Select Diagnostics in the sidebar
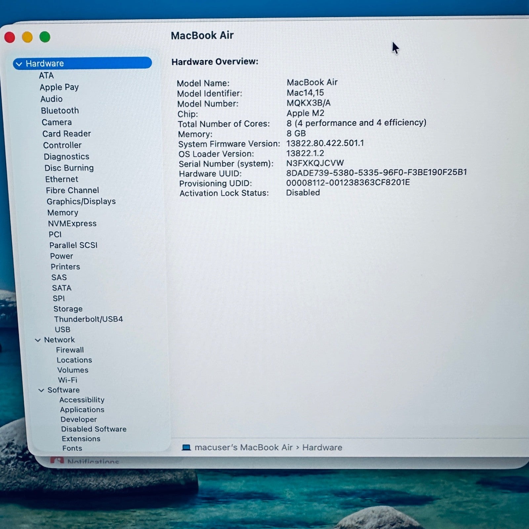The image size is (529, 529). coord(66,157)
